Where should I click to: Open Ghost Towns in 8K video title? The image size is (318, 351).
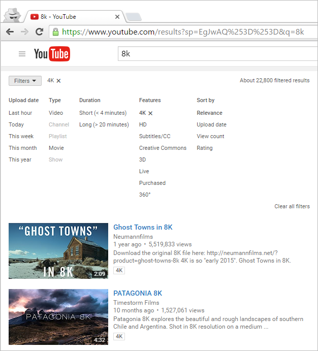point(143,227)
